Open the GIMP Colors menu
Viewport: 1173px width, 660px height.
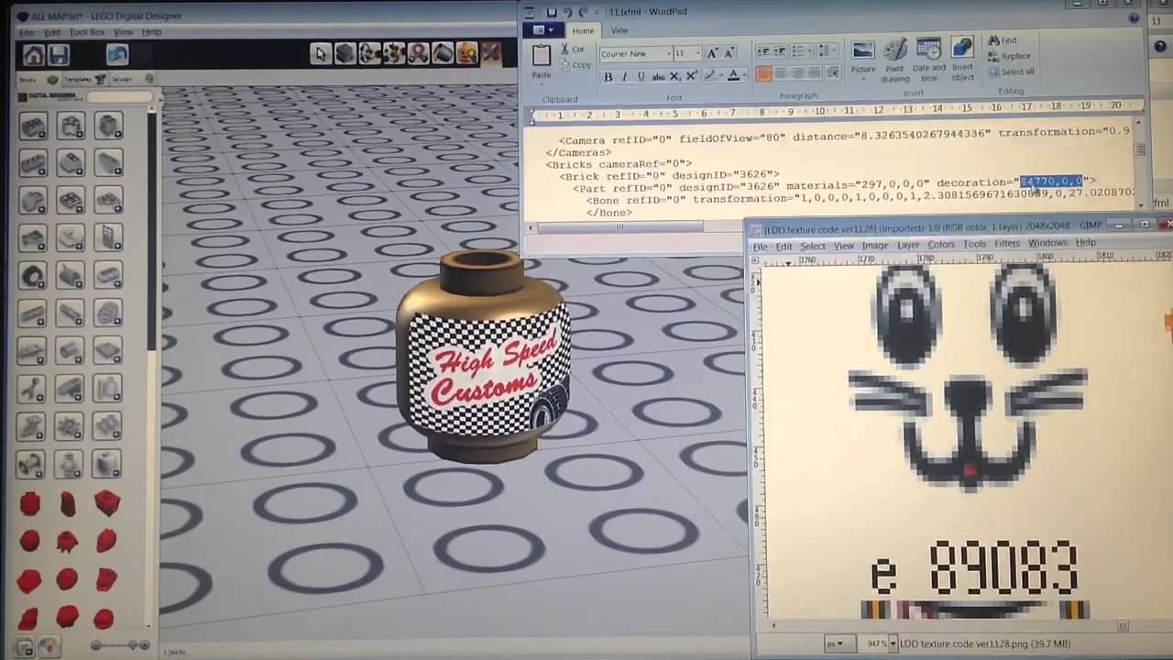click(x=941, y=245)
